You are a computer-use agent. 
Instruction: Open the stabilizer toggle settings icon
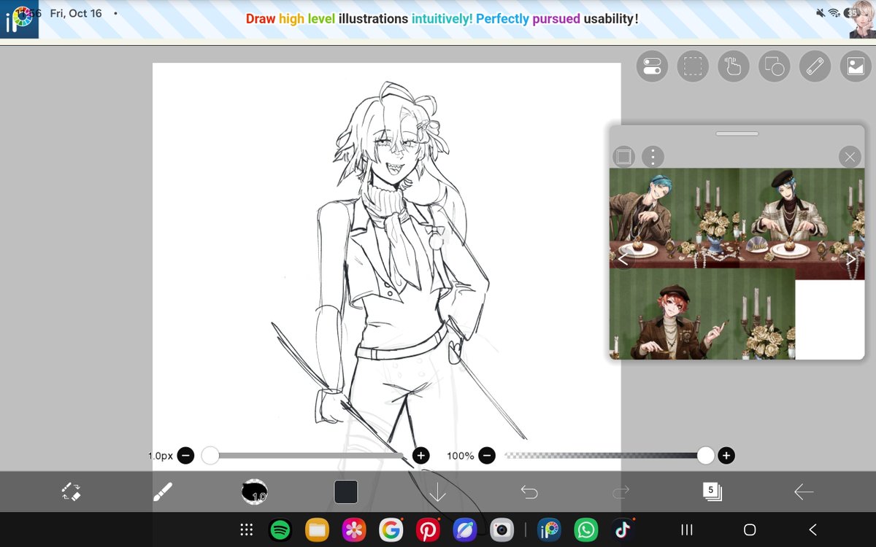point(652,66)
